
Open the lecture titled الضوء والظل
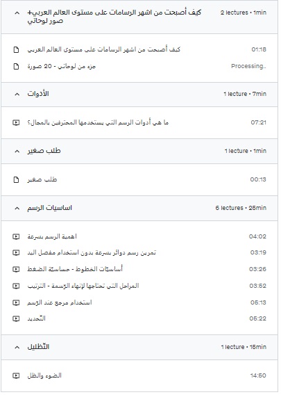(44, 375)
